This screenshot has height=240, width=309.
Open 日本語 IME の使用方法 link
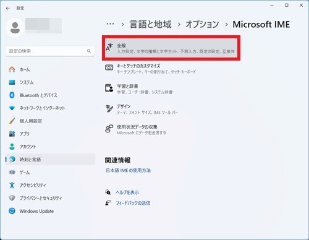point(128,170)
